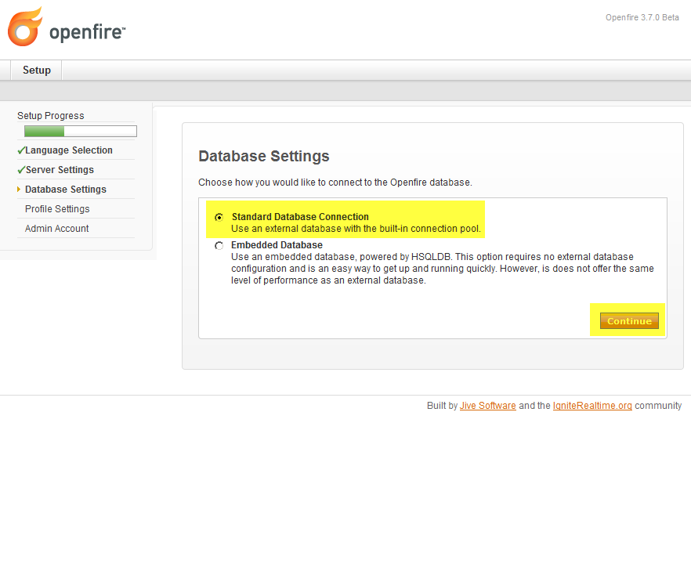This screenshot has width=691, height=582.
Task: Click the Embedded Database label
Action: [x=277, y=245]
